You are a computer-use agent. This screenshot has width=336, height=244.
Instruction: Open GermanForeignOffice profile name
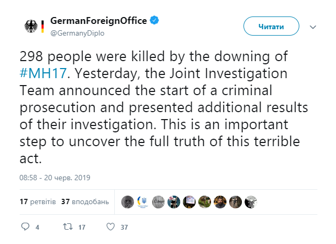98,21
